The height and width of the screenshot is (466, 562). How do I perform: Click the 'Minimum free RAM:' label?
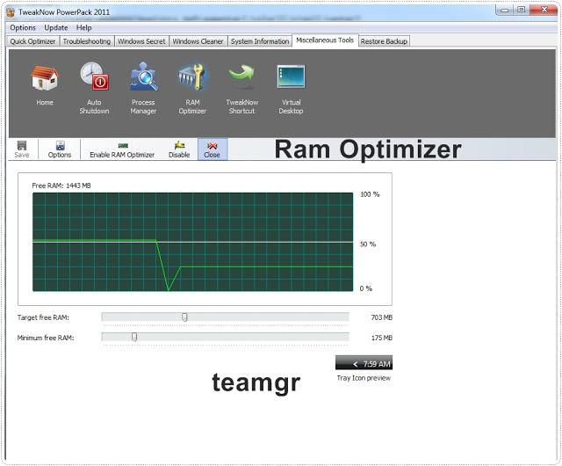click(x=46, y=338)
